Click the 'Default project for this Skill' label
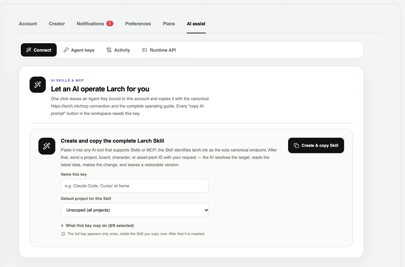405x267 pixels. point(86,199)
